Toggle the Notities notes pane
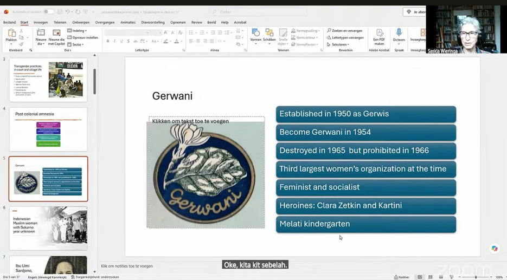Viewport: 507px width, 280px height. [402, 277]
